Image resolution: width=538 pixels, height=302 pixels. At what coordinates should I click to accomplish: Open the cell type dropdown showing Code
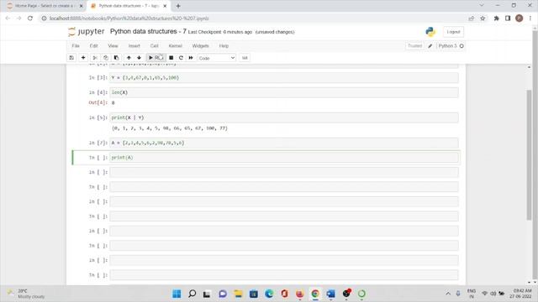point(217,58)
